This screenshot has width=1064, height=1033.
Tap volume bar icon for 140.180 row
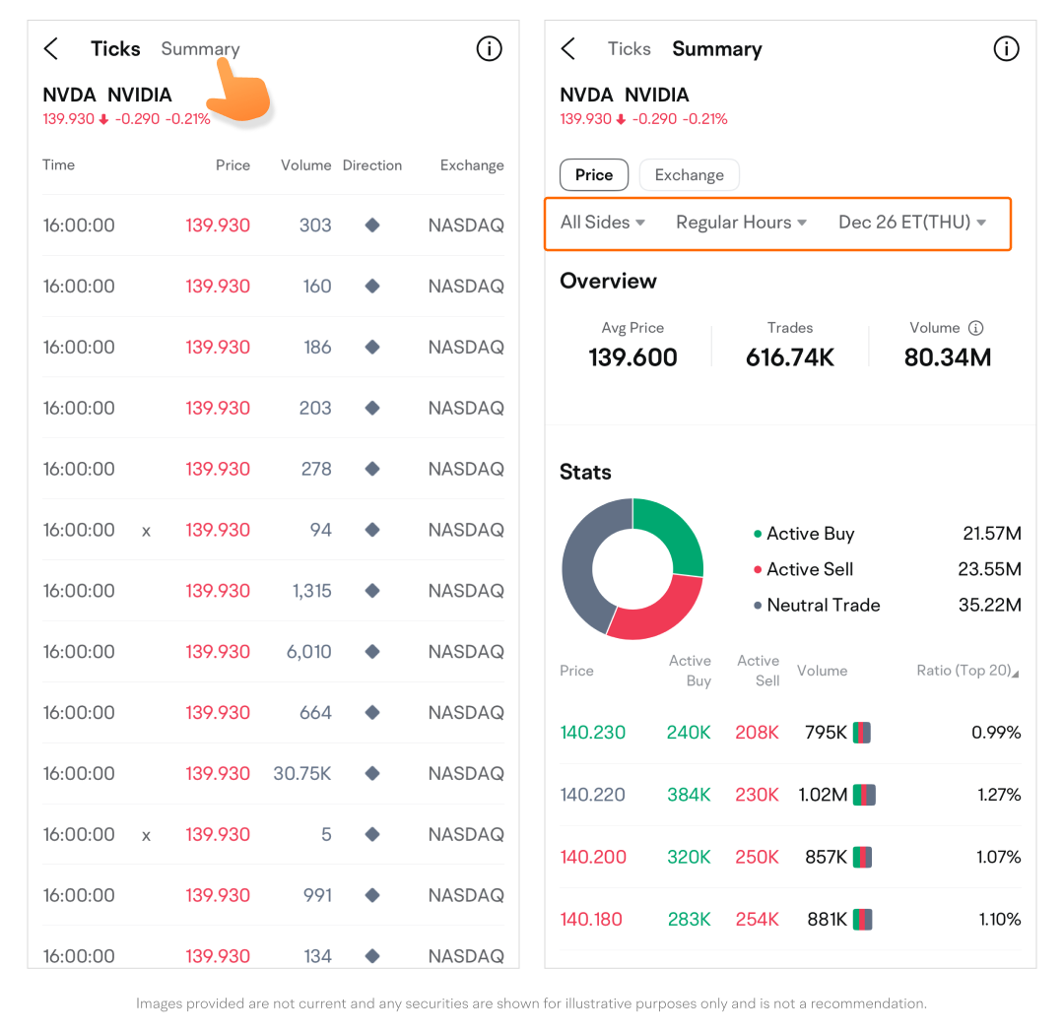pyautogui.click(x=862, y=920)
